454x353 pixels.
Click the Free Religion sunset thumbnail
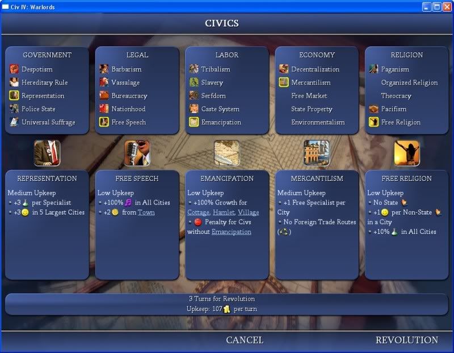coord(406,153)
